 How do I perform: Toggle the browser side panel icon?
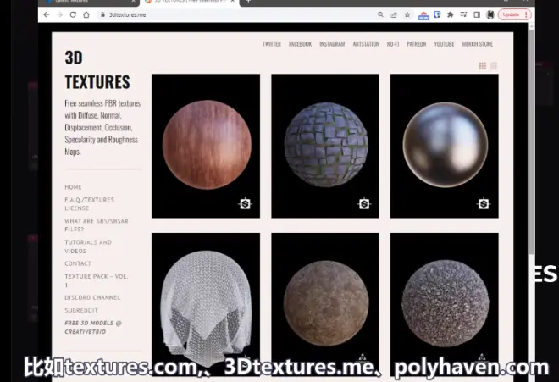click(477, 14)
